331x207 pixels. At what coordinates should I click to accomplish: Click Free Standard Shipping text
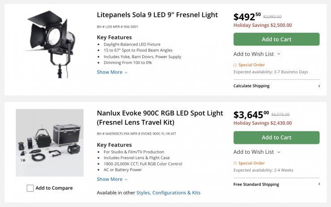[256, 184]
